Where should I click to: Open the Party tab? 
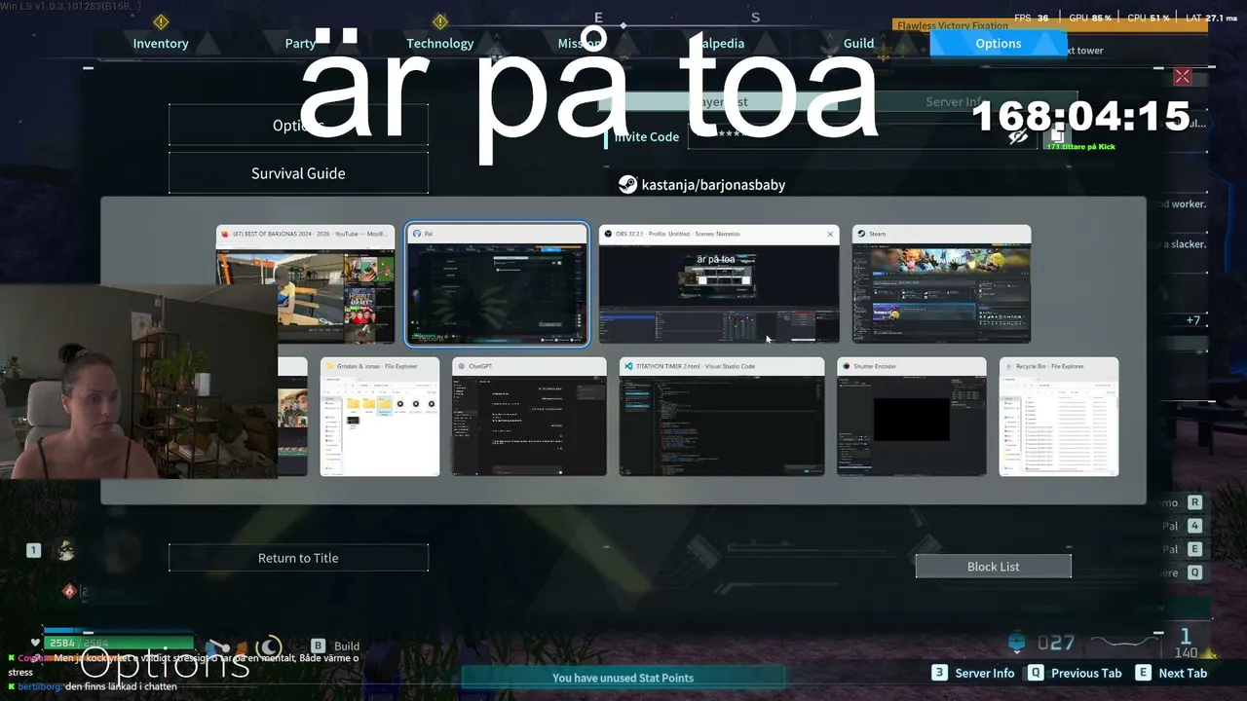[x=300, y=43]
